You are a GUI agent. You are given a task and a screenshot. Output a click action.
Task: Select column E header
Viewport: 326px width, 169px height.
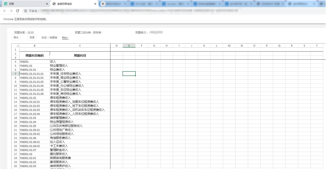129,46
